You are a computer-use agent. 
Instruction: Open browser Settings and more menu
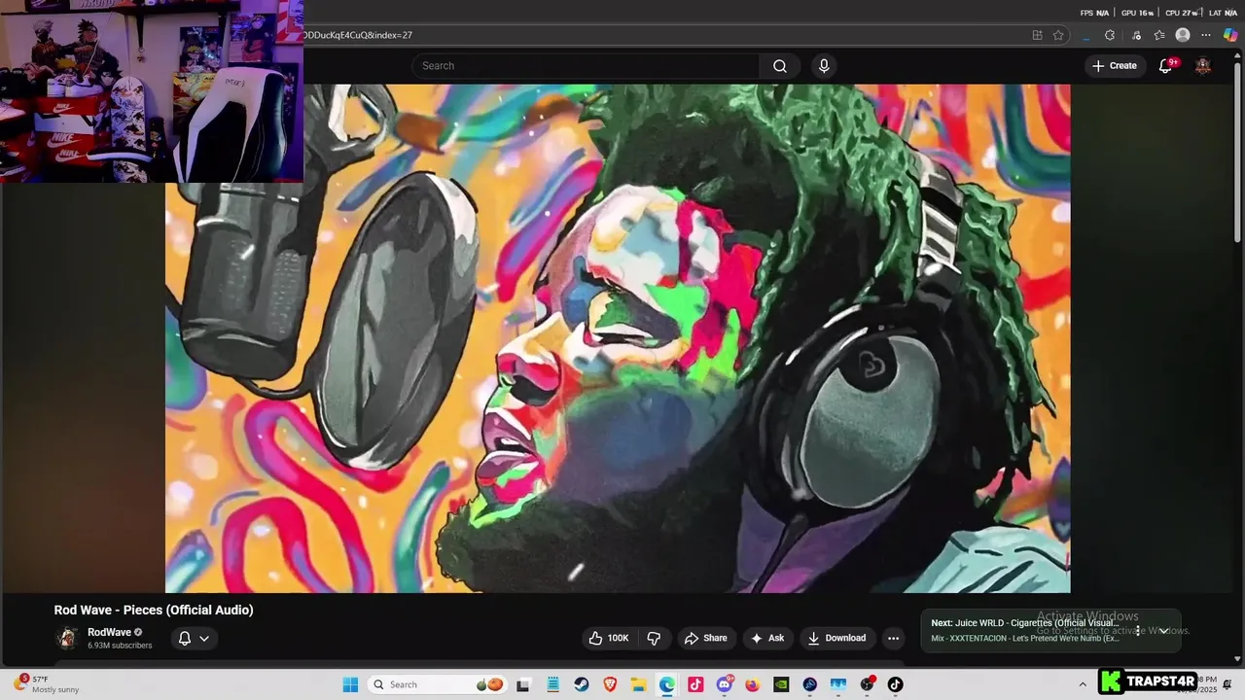tap(1206, 35)
